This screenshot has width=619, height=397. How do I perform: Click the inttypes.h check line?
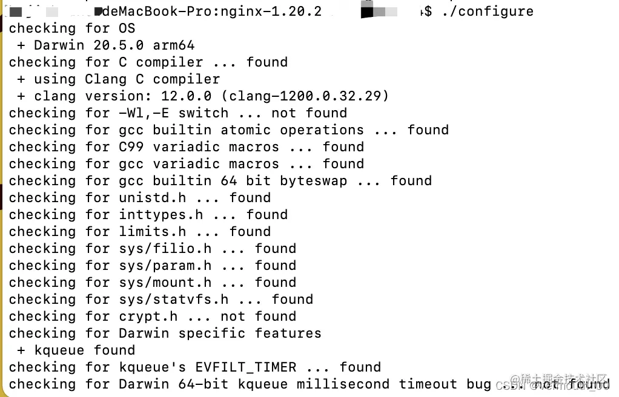pyautogui.click(x=148, y=215)
